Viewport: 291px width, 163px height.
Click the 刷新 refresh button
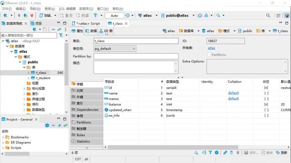[281, 153]
